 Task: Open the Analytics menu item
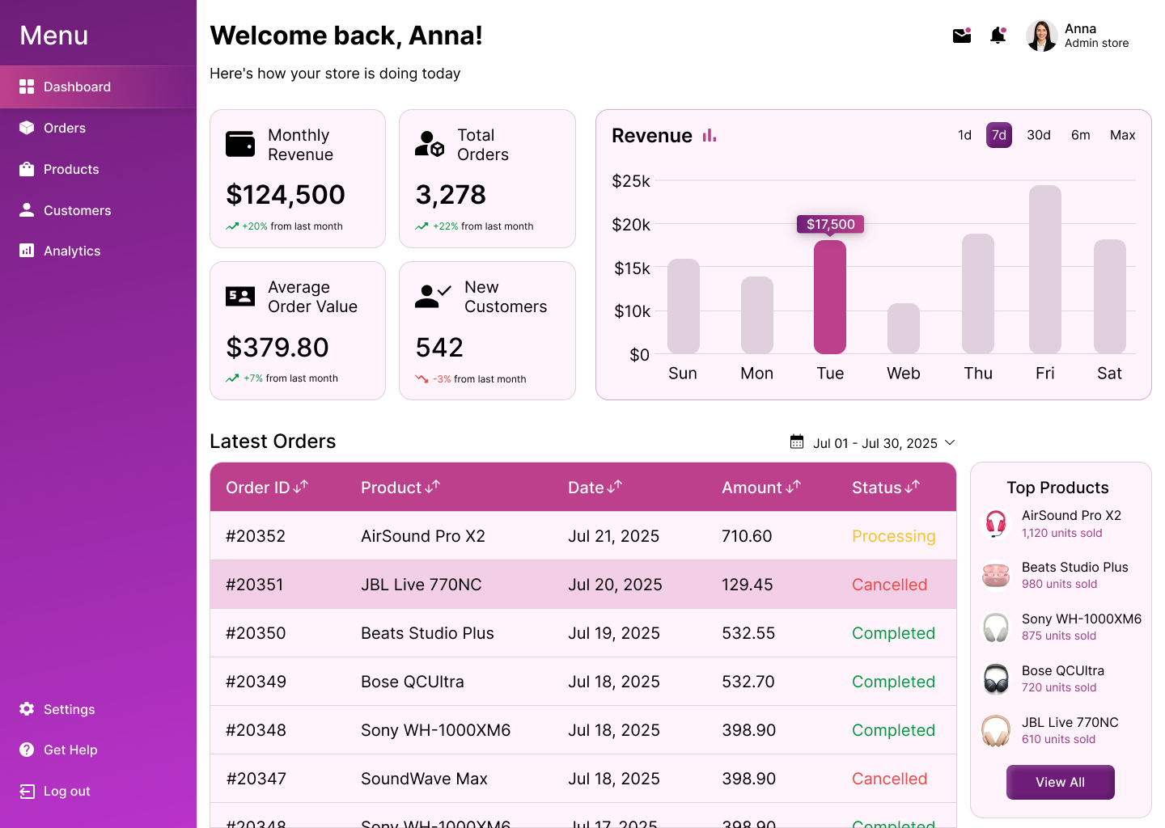click(x=72, y=251)
